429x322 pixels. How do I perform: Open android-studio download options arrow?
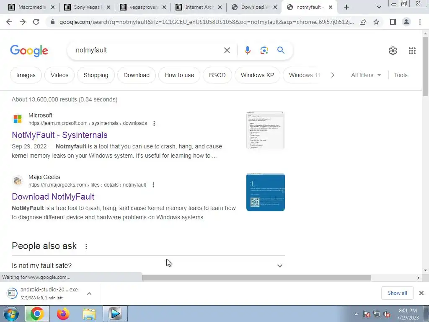89,293
